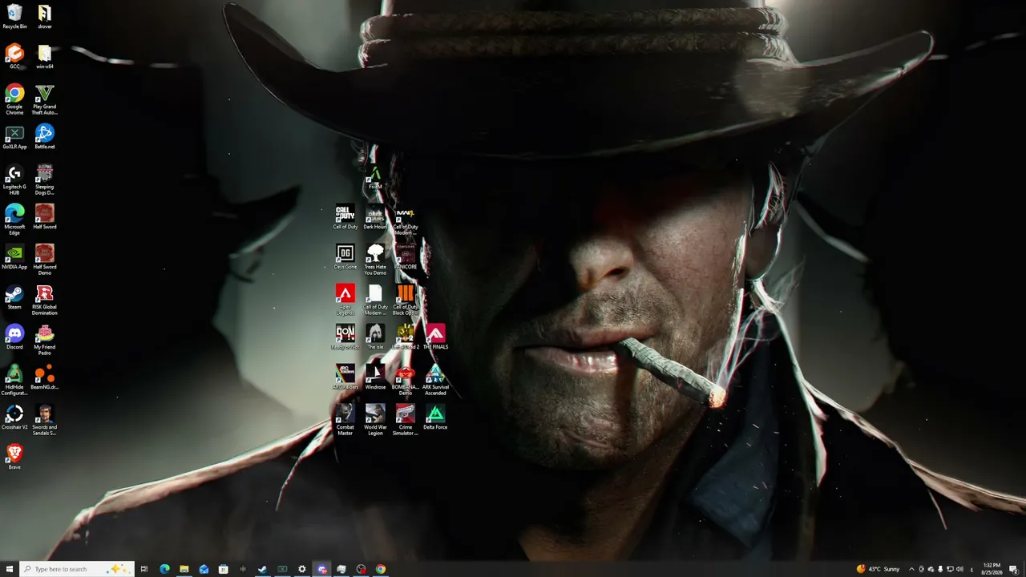1026x577 pixels.
Task: Select the BeamNG.drive desktop shortcut
Action: tap(45, 377)
